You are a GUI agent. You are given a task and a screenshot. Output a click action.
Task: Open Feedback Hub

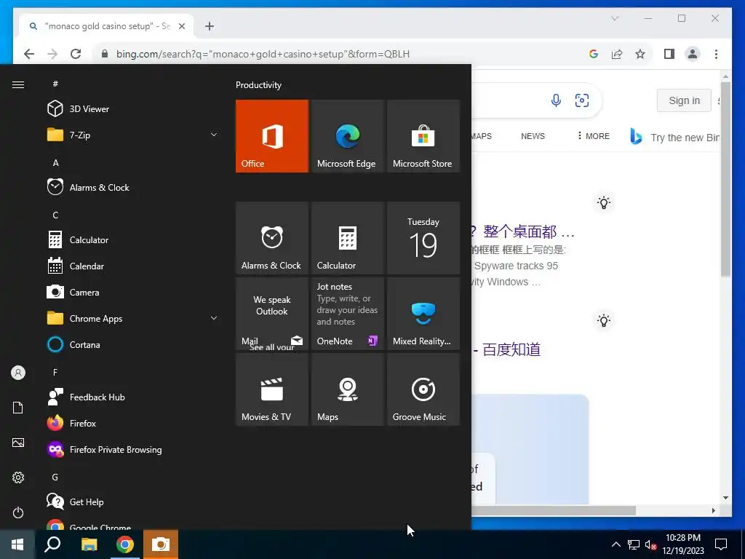[133, 397]
